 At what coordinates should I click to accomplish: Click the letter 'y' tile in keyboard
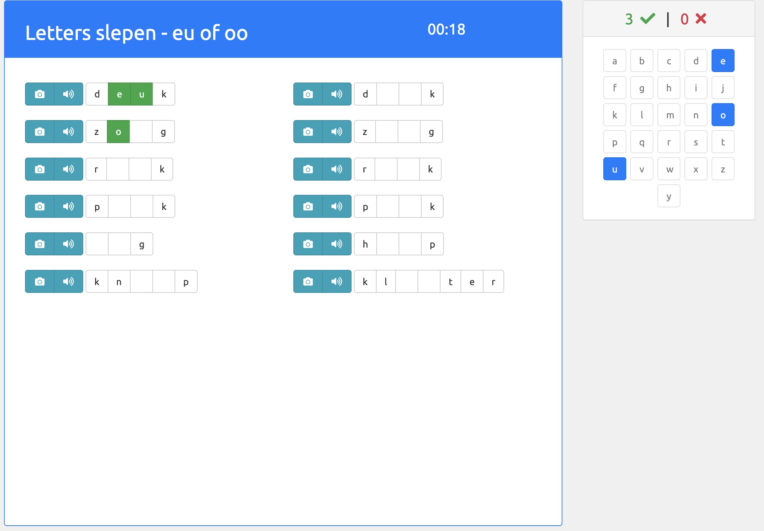(669, 196)
